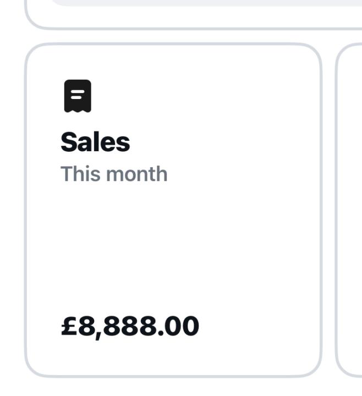Screen dimensions: 362x396
Task: Click the receipt icon on Sales card
Action: pyautogui.click(x=78, y=96)
